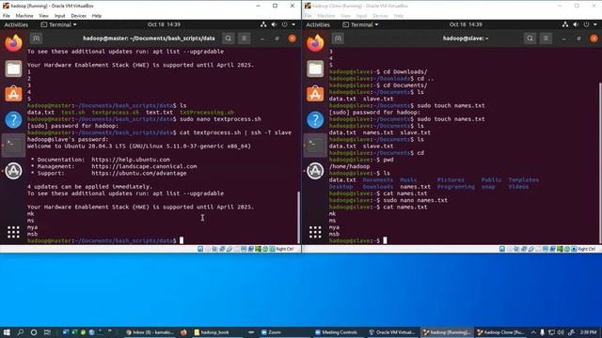
Task: Show hidden icons in Windows tray
Action: 533,332
